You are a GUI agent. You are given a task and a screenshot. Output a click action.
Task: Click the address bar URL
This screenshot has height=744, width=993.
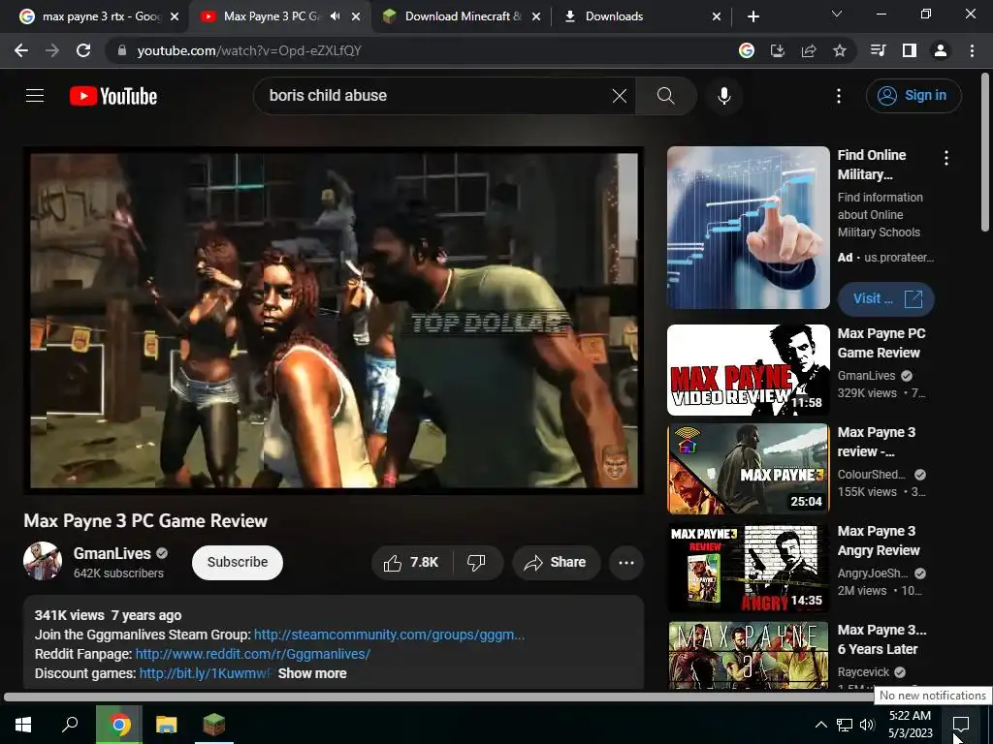pos(249,50)
